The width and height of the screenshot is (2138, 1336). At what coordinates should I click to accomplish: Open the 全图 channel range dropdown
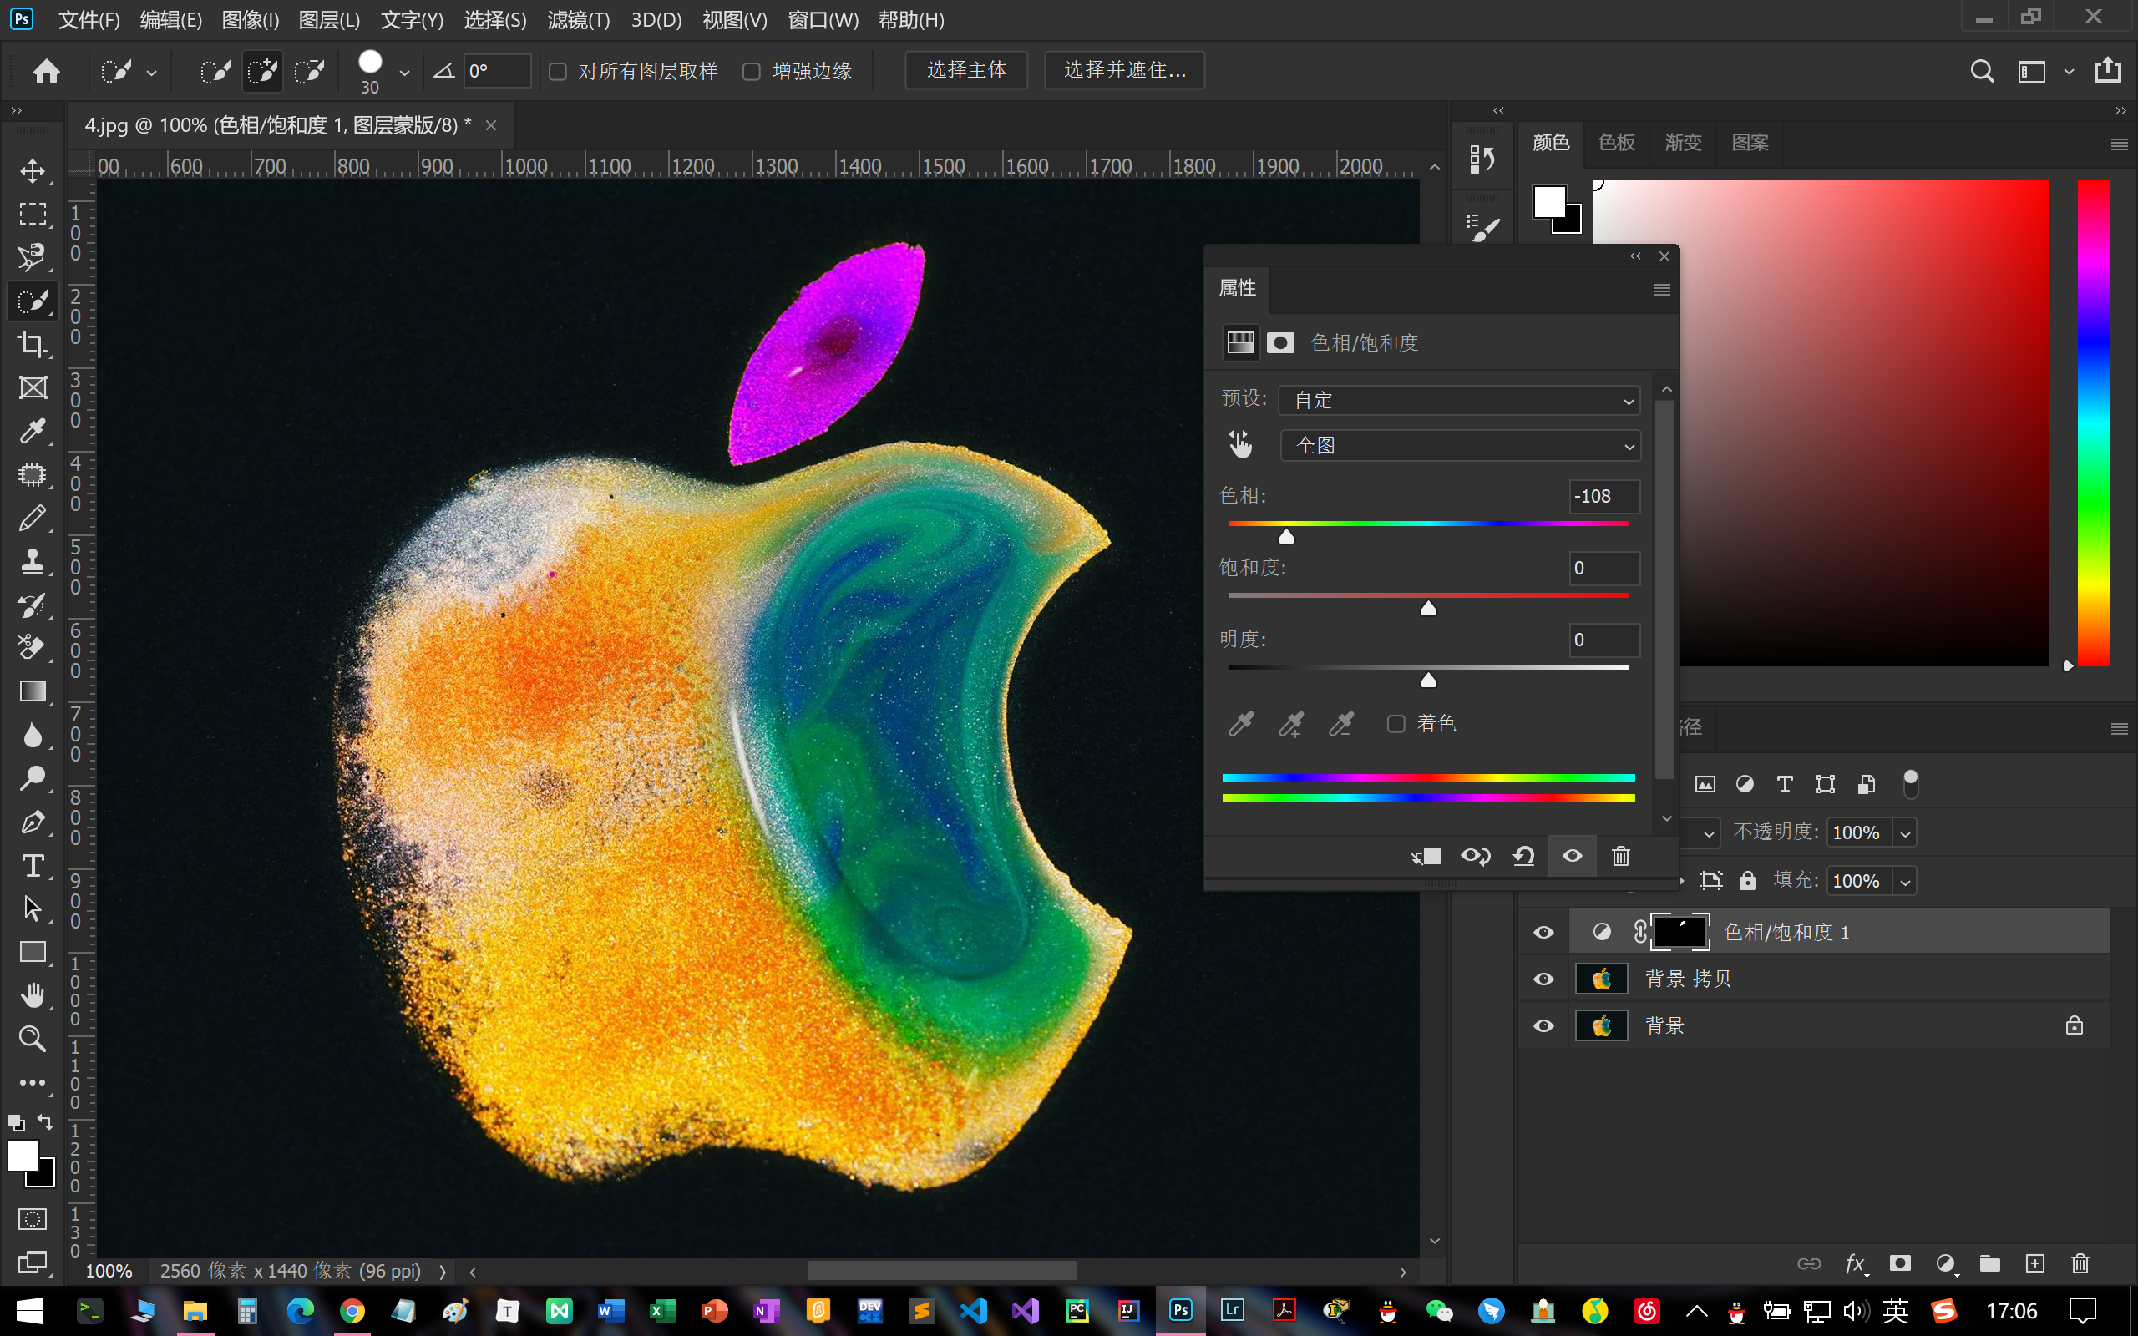click(1461, 445)
